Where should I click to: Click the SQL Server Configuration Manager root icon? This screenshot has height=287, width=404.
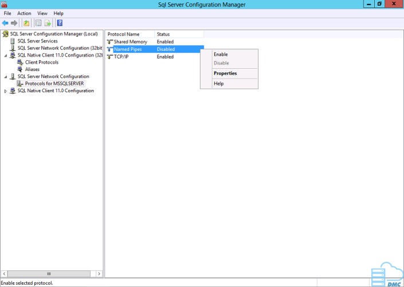[5, 34]
